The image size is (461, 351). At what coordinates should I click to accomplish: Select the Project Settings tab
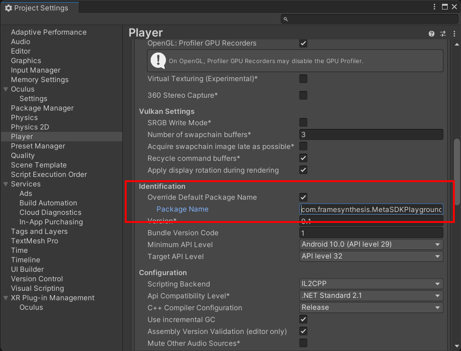[40, 8]
